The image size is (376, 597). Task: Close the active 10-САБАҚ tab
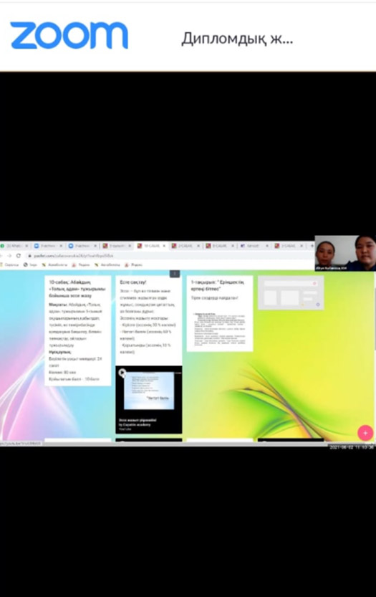point(164,246)
